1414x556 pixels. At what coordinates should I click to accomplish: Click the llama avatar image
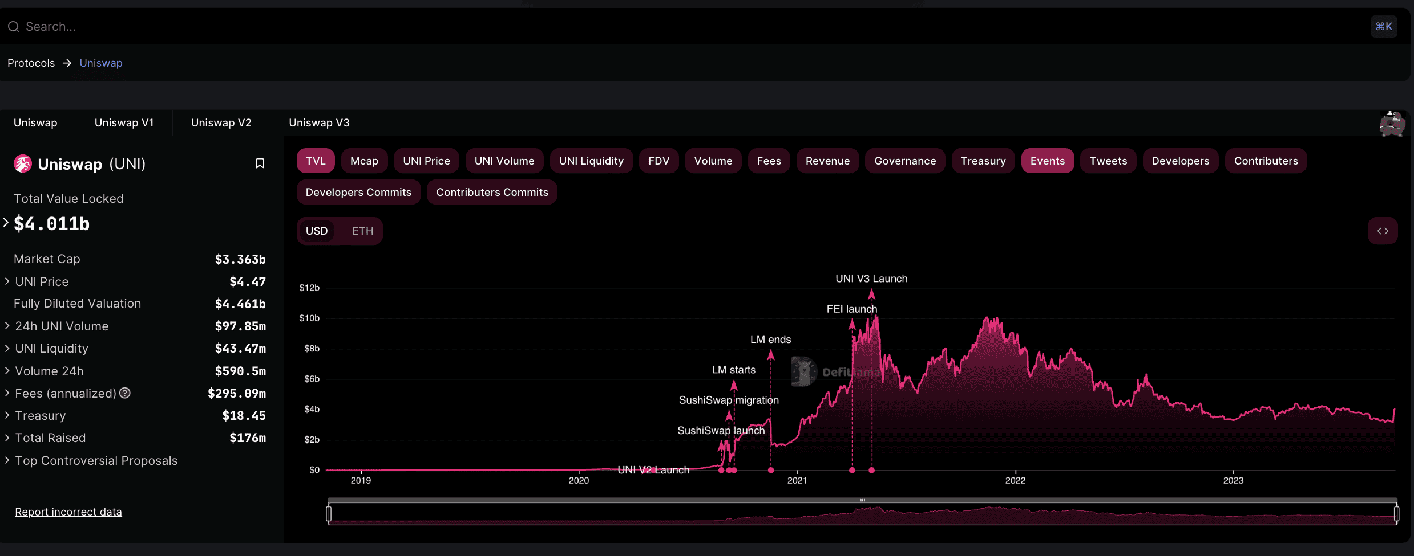[x=1392, y=124]
